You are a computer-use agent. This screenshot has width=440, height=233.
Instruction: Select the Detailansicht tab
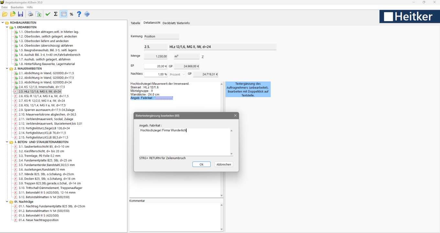152,23
